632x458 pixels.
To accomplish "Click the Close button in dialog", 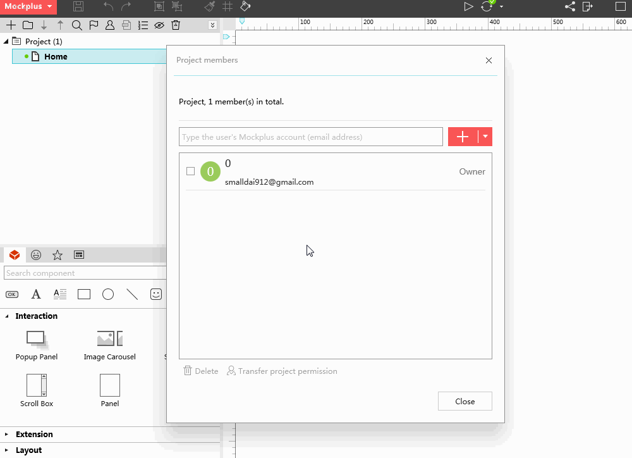I will point(465,401).
